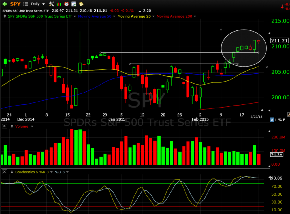The height and width of the screenshot is (214, 290).
Task: Click the bold 211.21 last price in the quote line
Action: click(101, 11)
